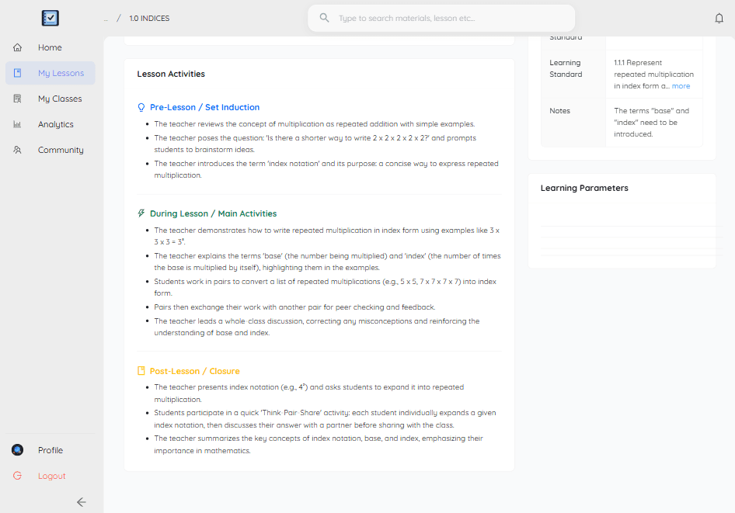Click the Profile avatar icon

[x=17, y=450]
